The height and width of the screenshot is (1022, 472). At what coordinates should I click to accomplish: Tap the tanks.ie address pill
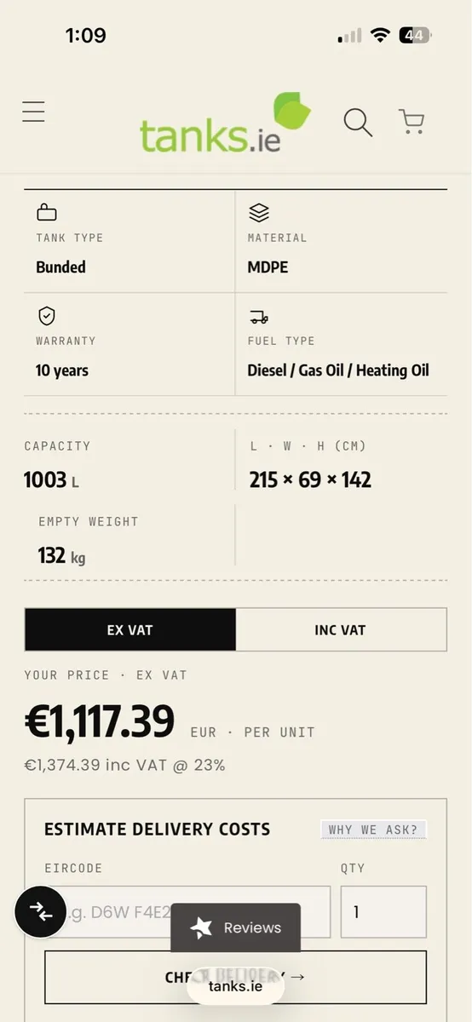coord(235,986)
